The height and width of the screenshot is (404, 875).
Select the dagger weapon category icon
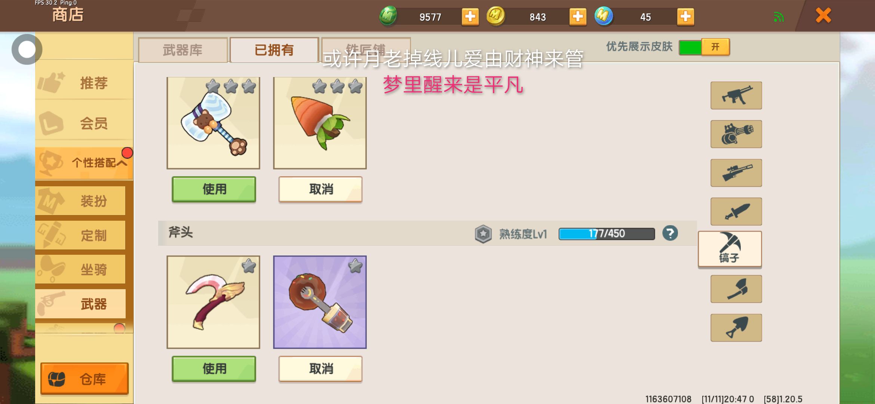coord(736,211)
